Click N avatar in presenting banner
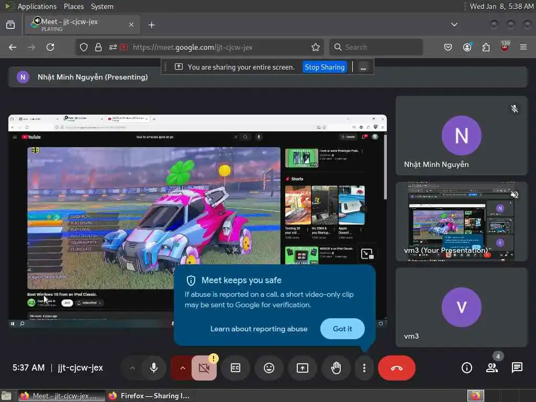The image size is (536, 402). [x=23, y=77]
